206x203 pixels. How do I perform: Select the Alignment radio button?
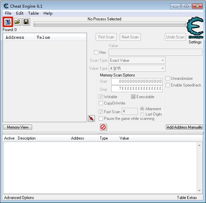142,109
